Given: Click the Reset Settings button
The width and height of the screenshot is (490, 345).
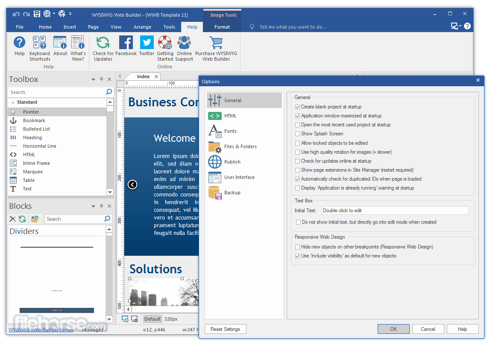Looking at the screenshot, I should 225,329.
